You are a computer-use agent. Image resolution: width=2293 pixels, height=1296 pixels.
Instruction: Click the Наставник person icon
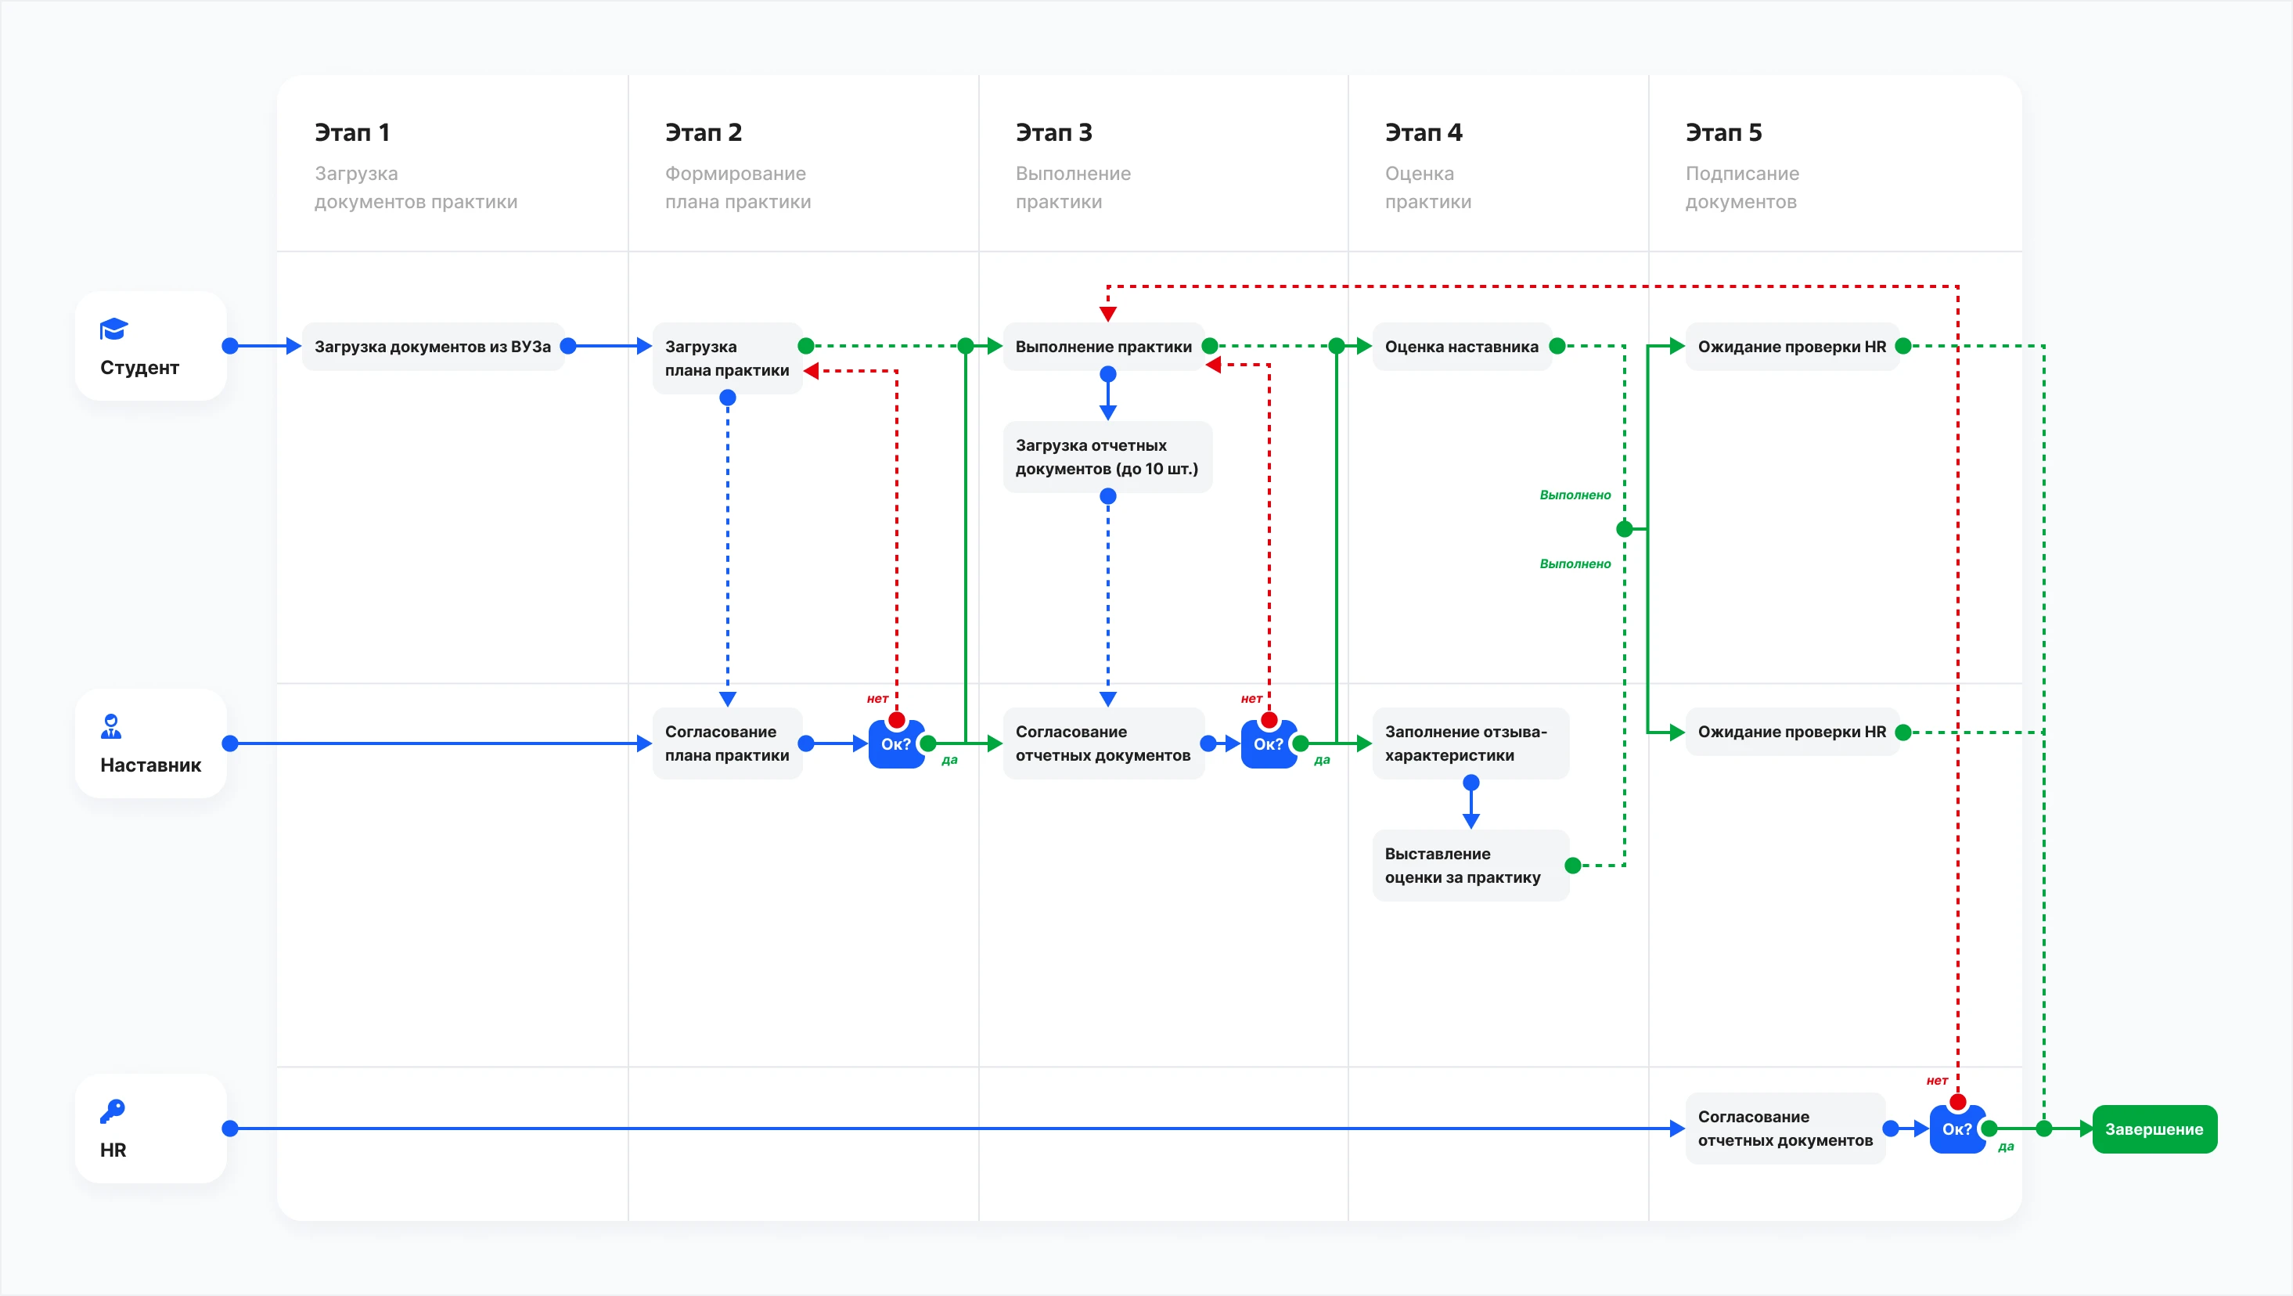(111, 726)
